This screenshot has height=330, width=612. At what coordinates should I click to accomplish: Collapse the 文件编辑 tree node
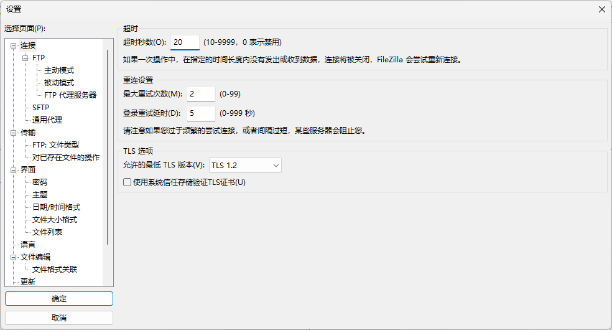pyautogui.click(x=13, y=257)
